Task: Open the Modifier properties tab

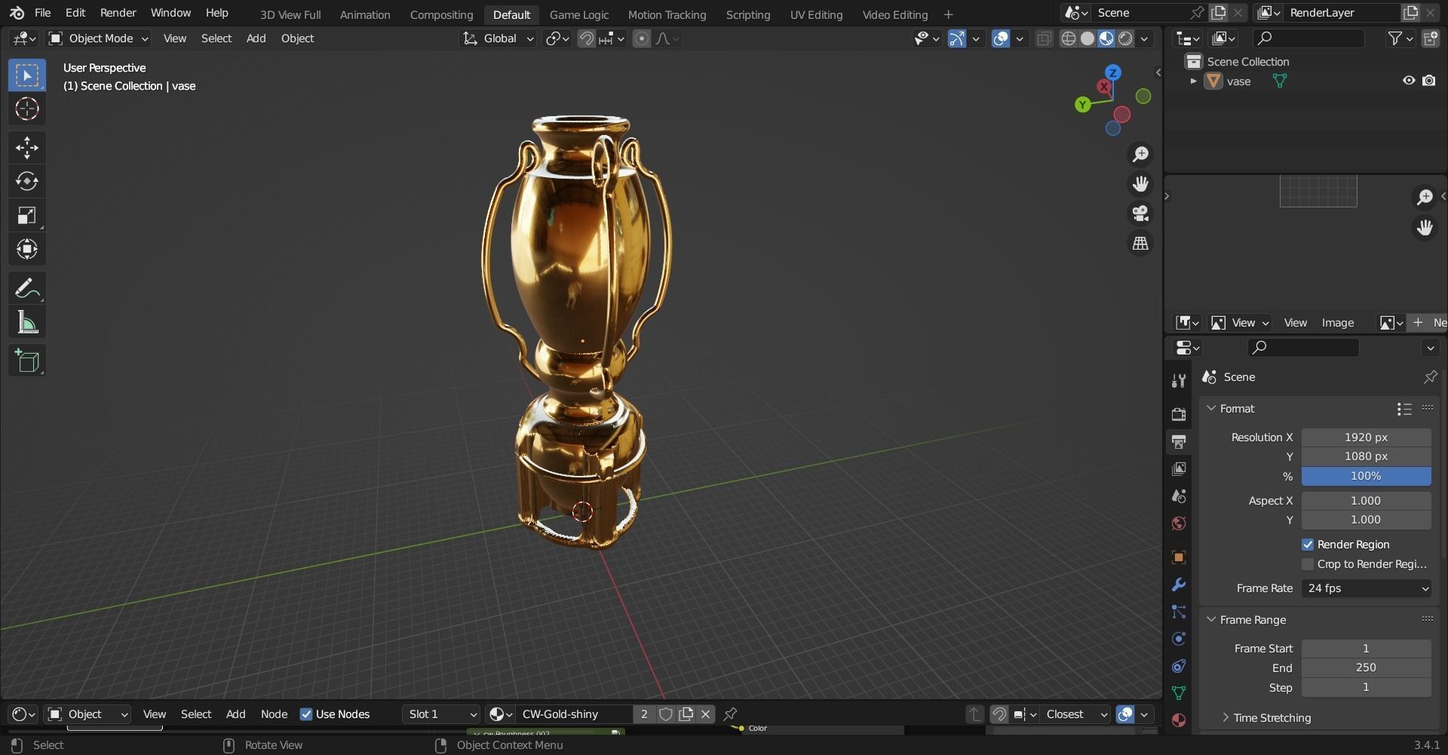Action: [1179, 585]
